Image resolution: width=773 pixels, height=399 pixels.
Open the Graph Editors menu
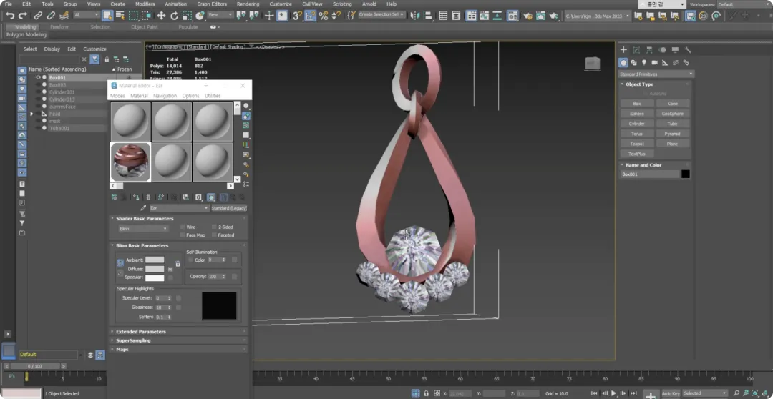tap(212, 4)
